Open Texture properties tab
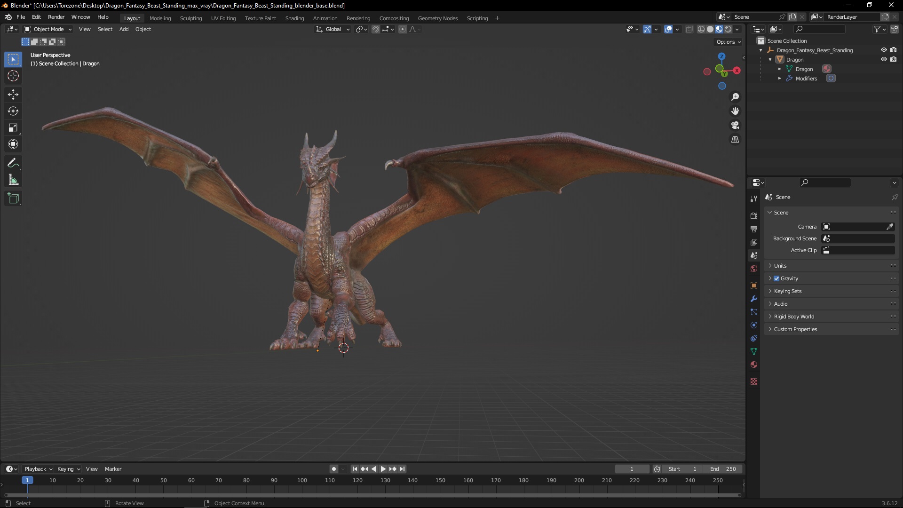903x508 pixels. [x=754, y=381]
